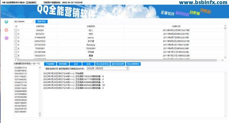Click visitor number cell 251022520
This screenshot has height=123, width=229.
click(x=40, y=45)
